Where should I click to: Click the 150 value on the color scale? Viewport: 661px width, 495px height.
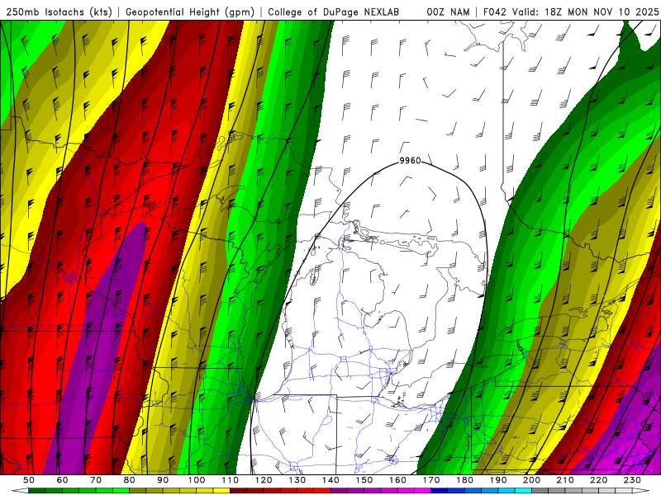[364, 480]
